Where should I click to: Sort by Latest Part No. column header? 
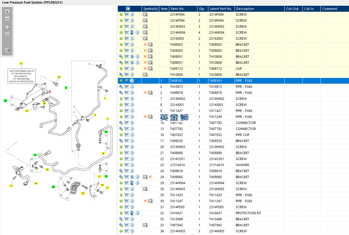221,9
